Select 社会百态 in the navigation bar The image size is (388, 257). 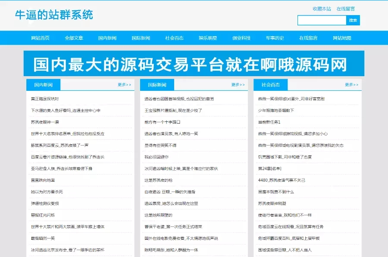[174, 38]
